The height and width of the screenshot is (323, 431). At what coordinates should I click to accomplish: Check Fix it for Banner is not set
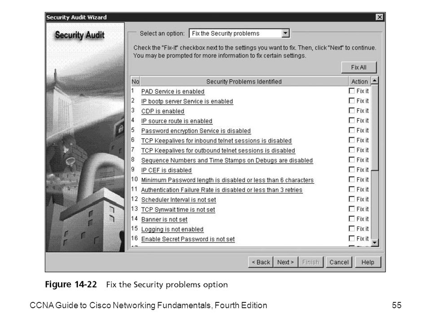coord(352,219)
